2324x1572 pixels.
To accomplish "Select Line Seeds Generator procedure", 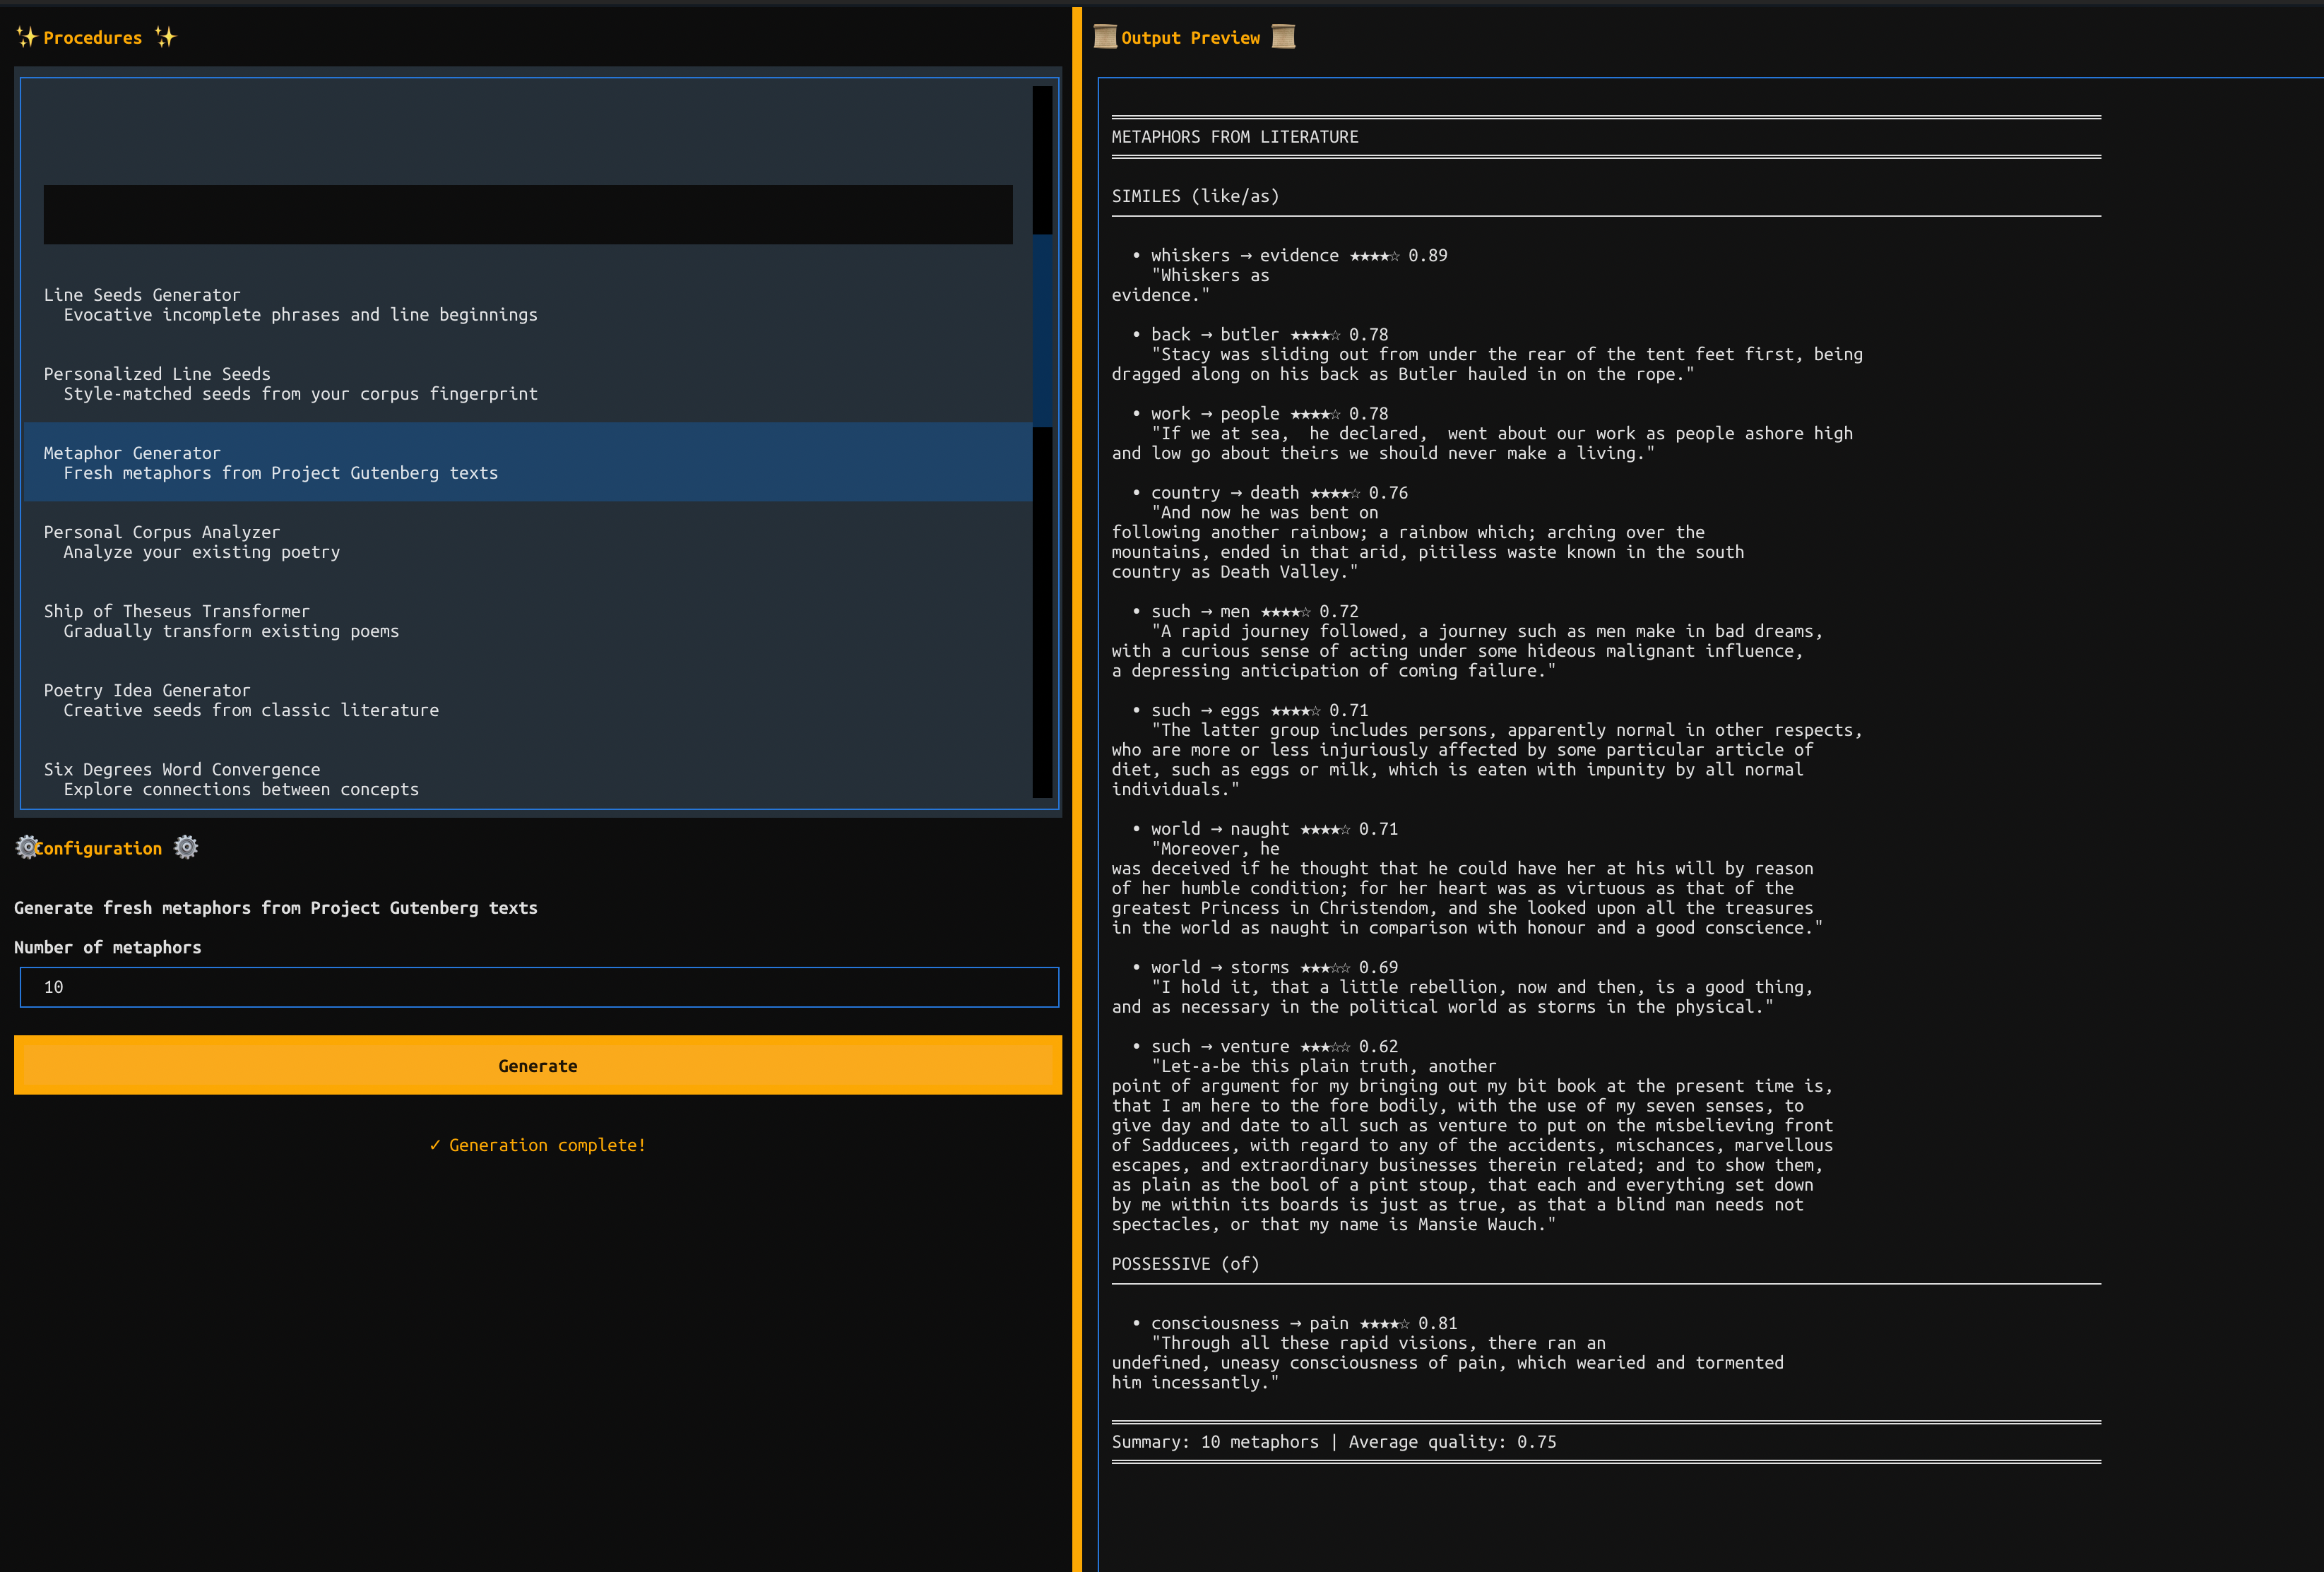I will pyautogui.click(x=290, y=304).
